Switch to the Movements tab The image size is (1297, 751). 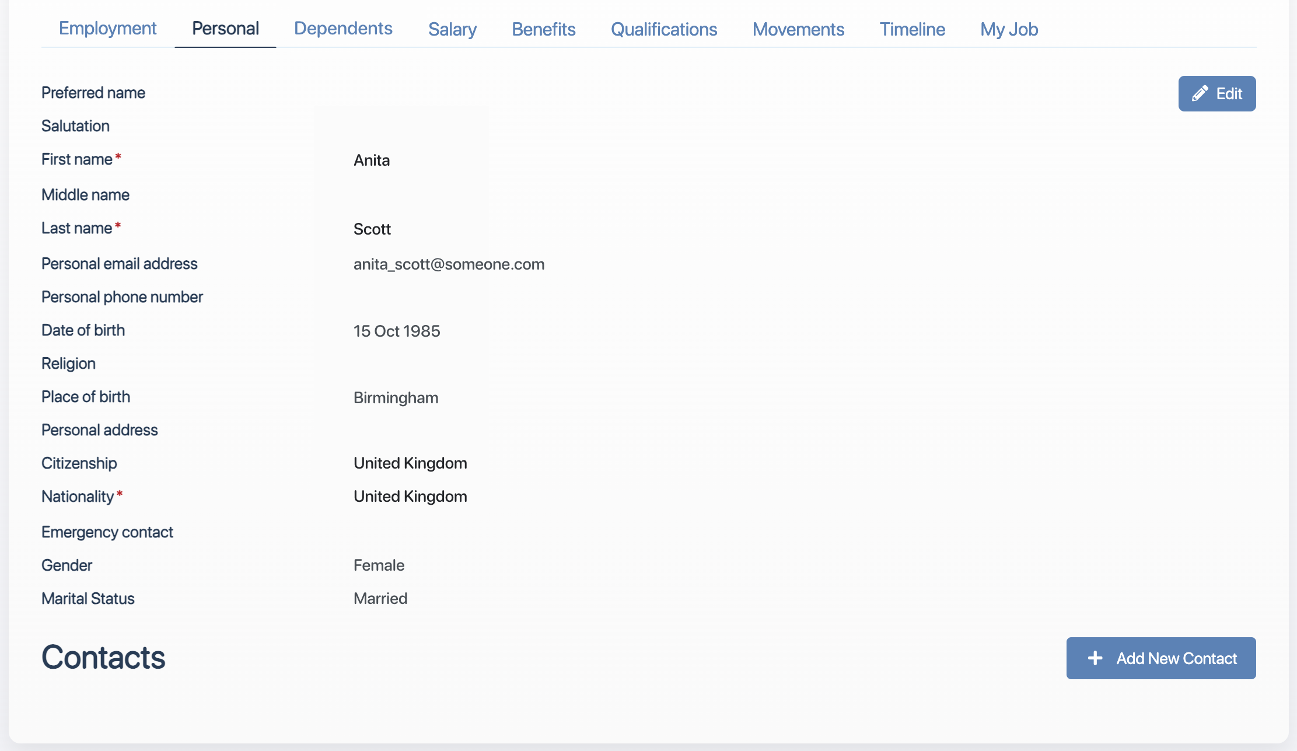click(798, 29)
